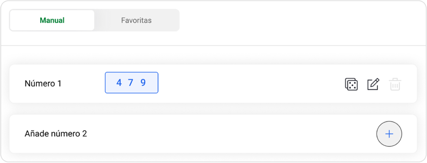Click the "Añade número 2" text
The image size is (427, 163).
[x=55, y=134]
